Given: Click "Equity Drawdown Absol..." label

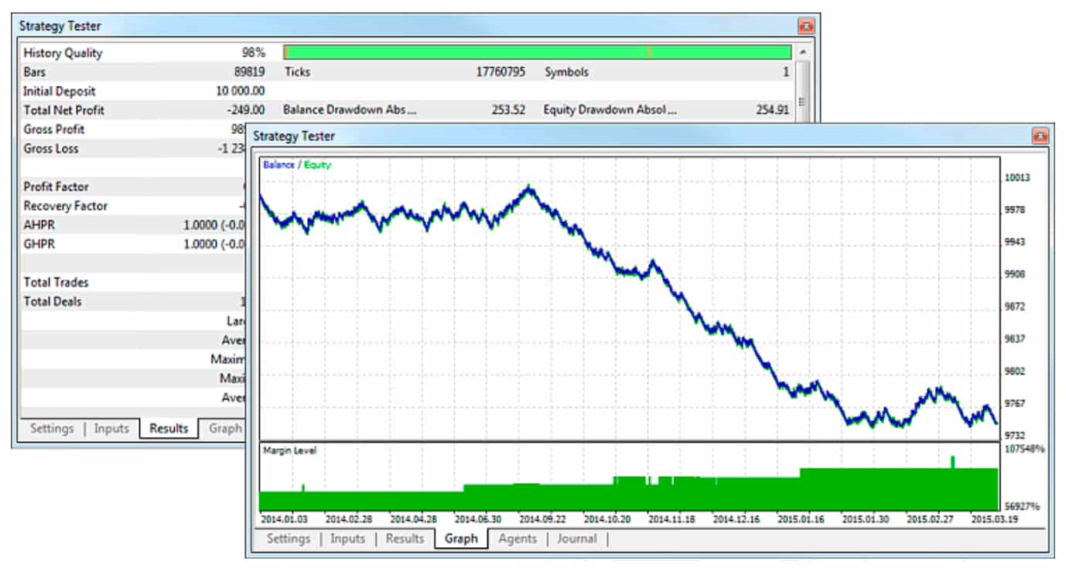Looking at the screenshot, I should pyautogui.click(x=611, y=110).
